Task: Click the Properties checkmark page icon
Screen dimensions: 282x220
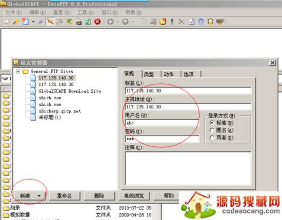Action: (x=191, y=21)
